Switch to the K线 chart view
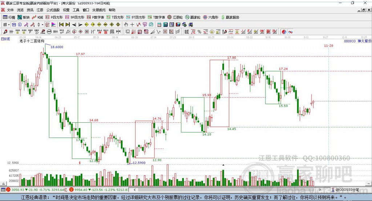The height and width of the screenshot is (201, 372). click(x=37, y=17)
